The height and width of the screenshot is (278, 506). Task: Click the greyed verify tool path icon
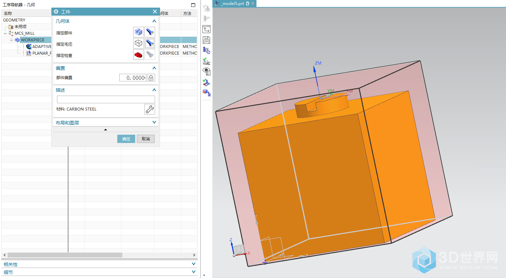coord(206,8)
